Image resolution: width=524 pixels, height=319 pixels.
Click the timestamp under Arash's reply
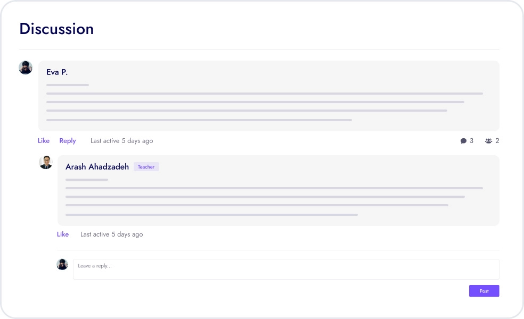111,234
